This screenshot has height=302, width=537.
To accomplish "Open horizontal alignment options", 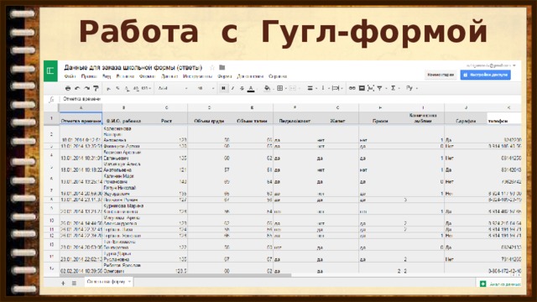I will 311,88.
